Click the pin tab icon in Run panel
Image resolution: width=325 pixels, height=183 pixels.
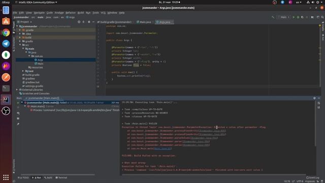[18, 124]
